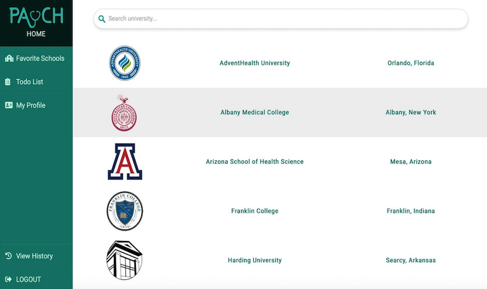Click the Logout arrow icon
The width and height of the screenshot is (487, 289).
tap(9, 279)
